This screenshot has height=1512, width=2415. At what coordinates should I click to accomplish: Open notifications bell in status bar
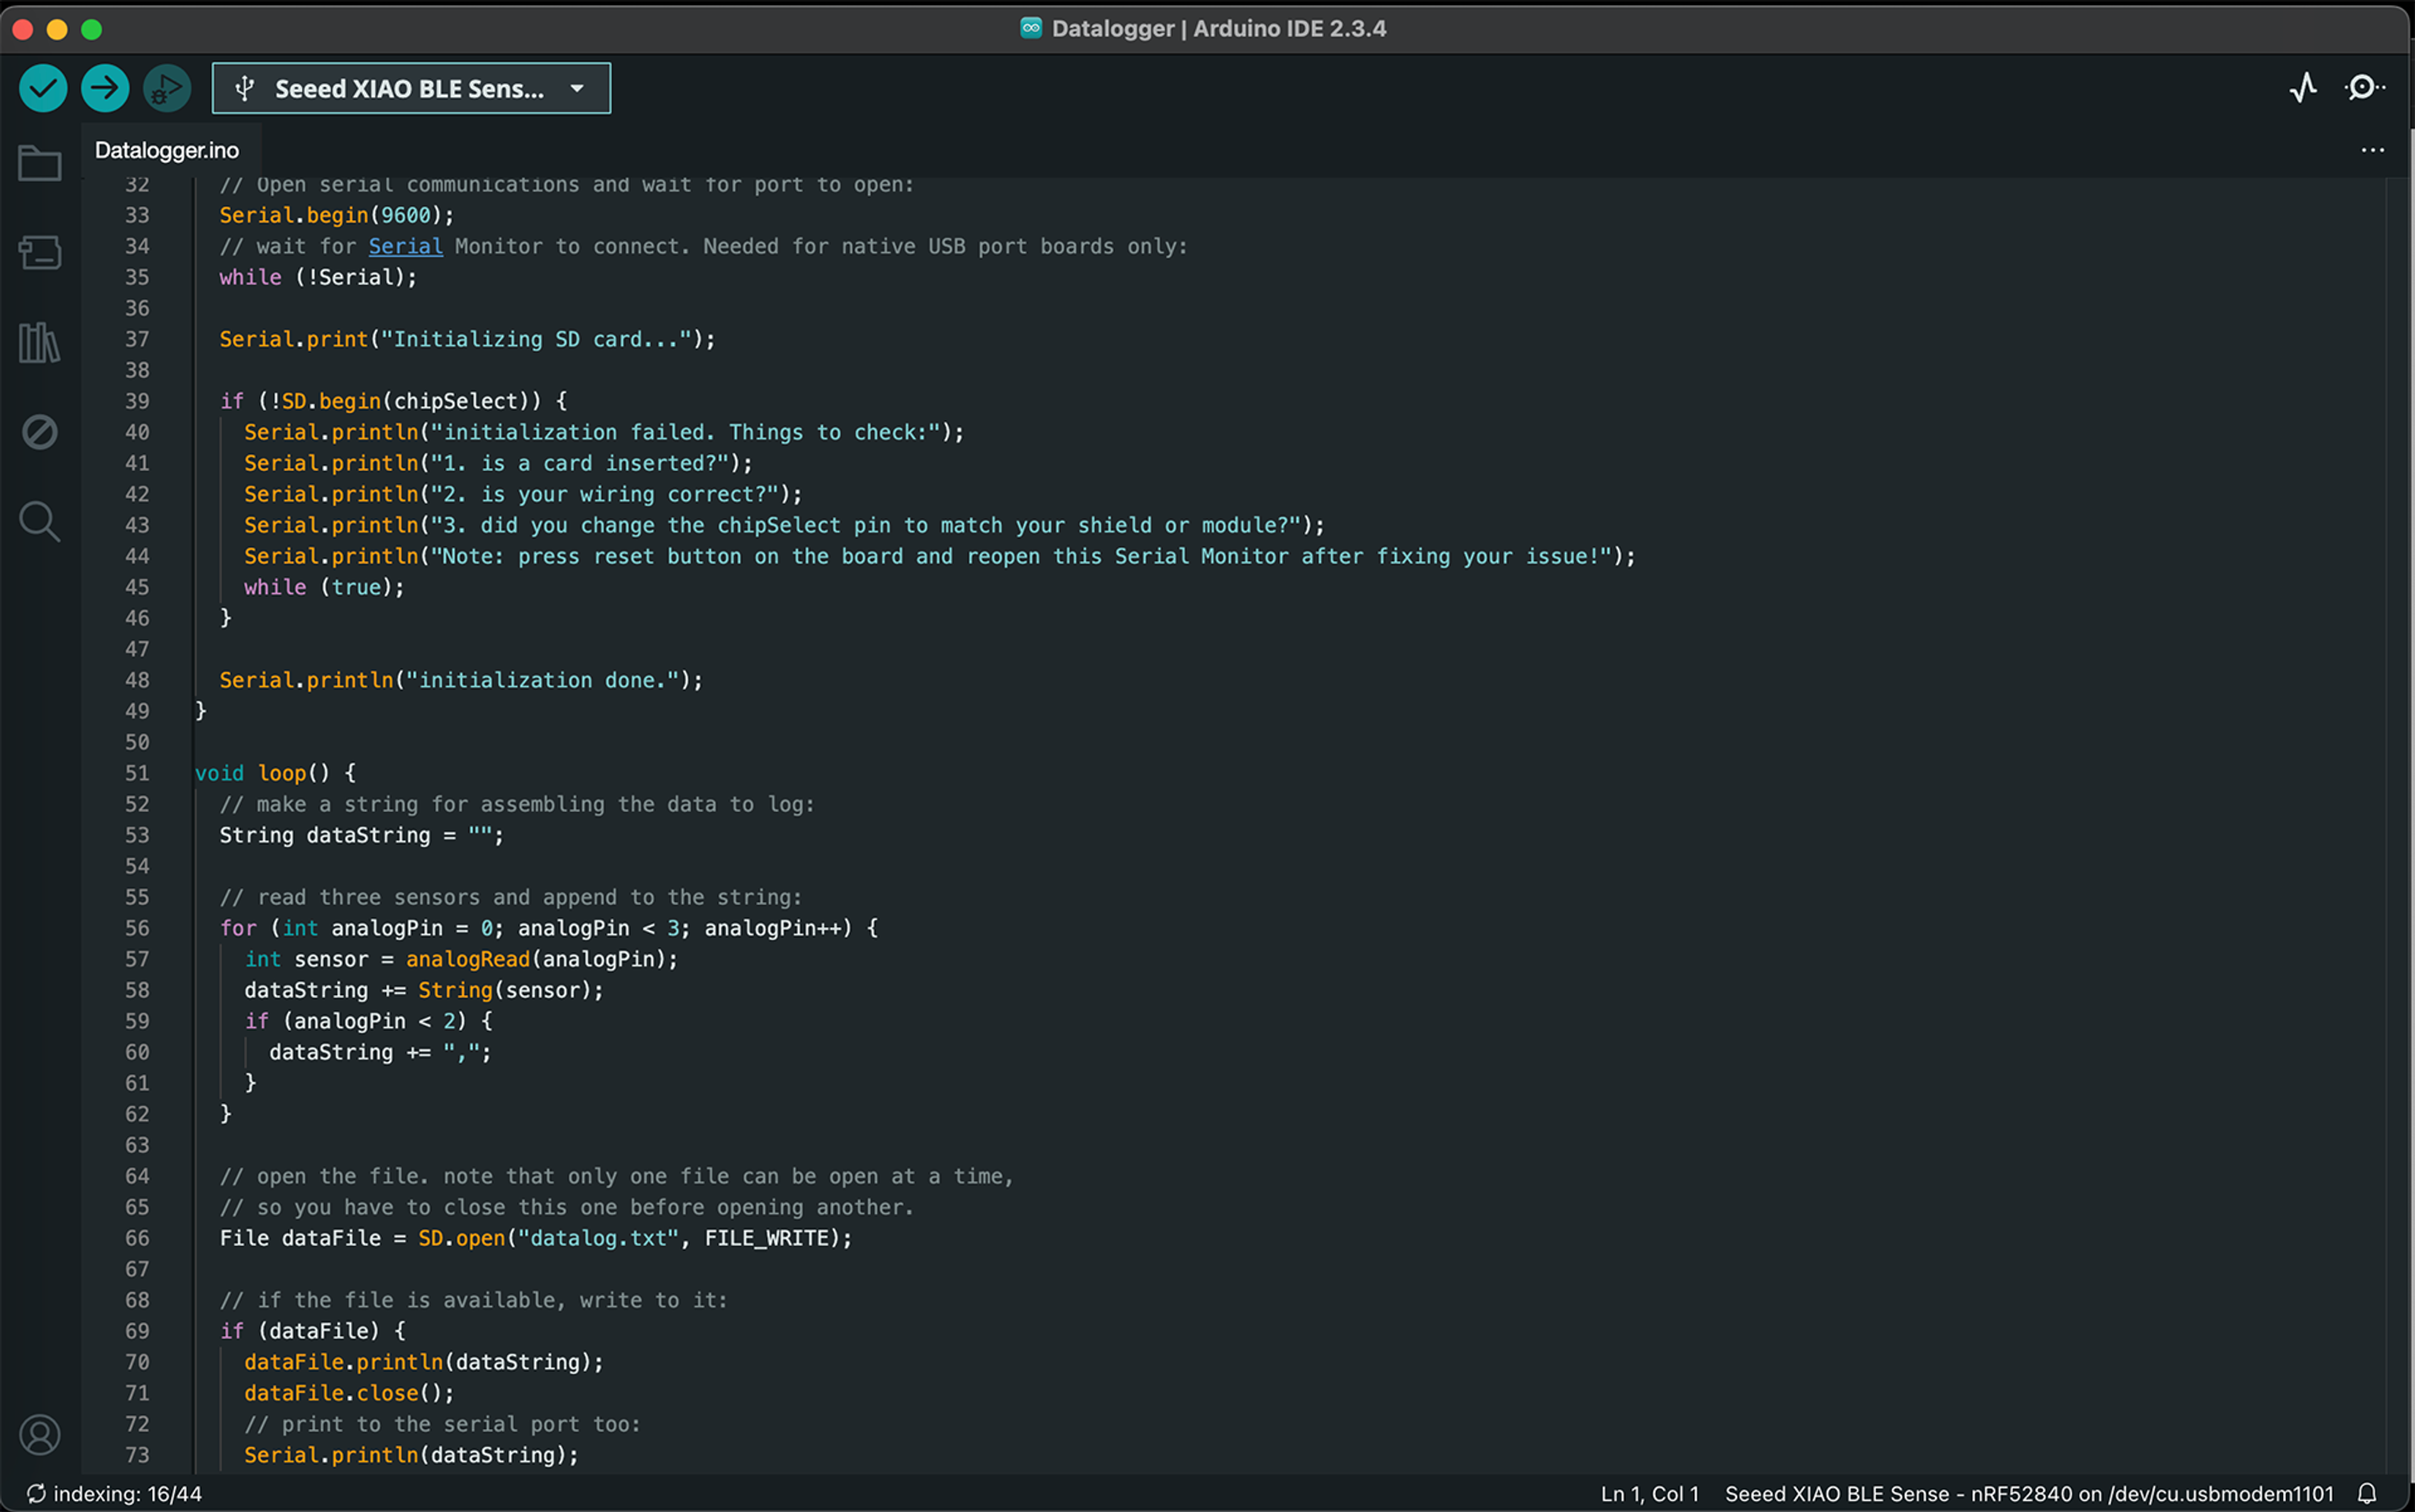(2366, 1494)
